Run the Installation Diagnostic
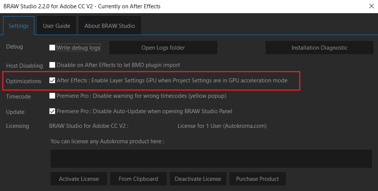Viewport: 378px width, 191px height. [x=319, y=48]
